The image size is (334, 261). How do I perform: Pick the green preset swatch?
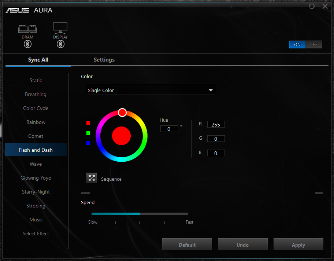tap(88, 133)
